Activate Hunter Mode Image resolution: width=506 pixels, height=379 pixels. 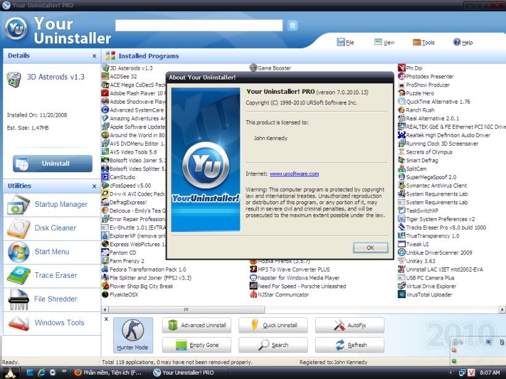(x=133, y=335)
